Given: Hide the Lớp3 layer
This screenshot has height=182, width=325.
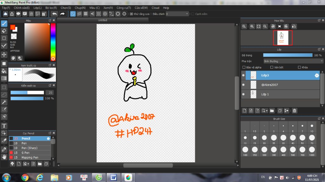Looking at the screenshot, I should coord(243,75).
